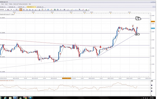
Task: Click the 08/17 date marker on top axis
Action: click(x=71, y=12)
